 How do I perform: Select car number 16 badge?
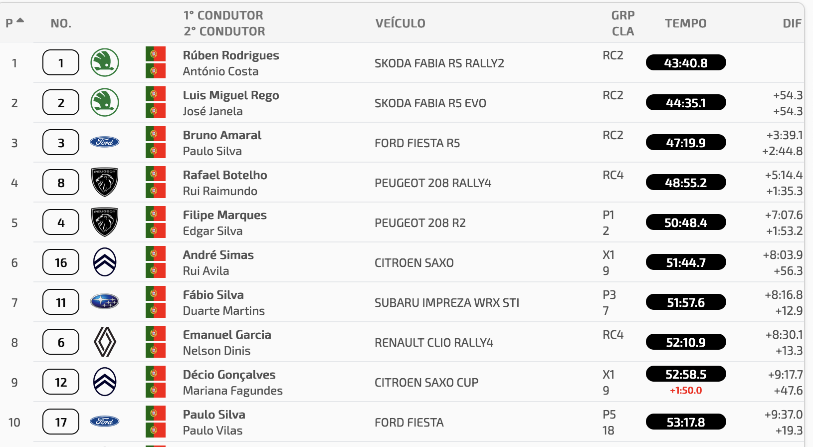click(x=61, y=262)
